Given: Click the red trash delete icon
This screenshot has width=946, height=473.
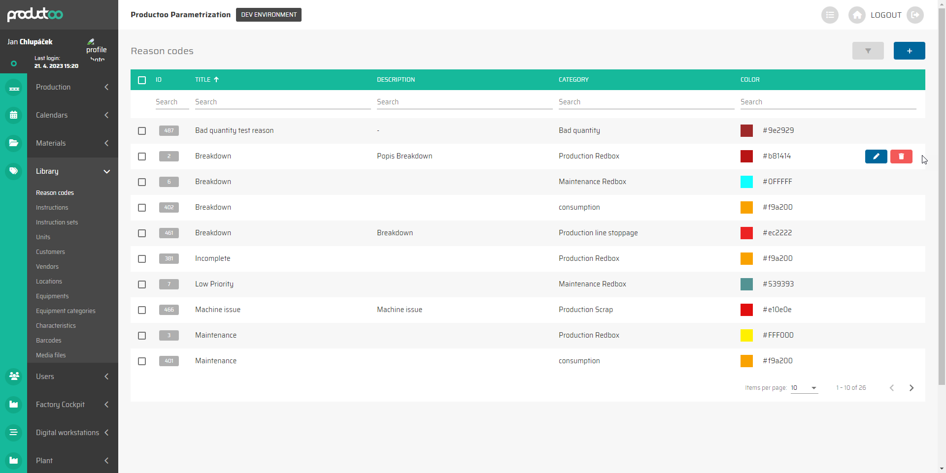Looking at the screenshot, I should (901, 157).
